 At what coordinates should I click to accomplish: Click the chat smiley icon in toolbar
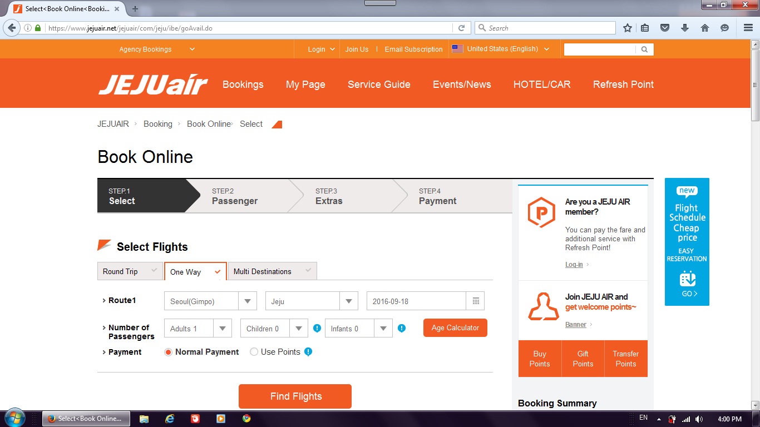[x=724, y=28]
